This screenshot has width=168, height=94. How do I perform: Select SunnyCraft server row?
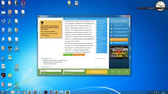click(78, 30)
